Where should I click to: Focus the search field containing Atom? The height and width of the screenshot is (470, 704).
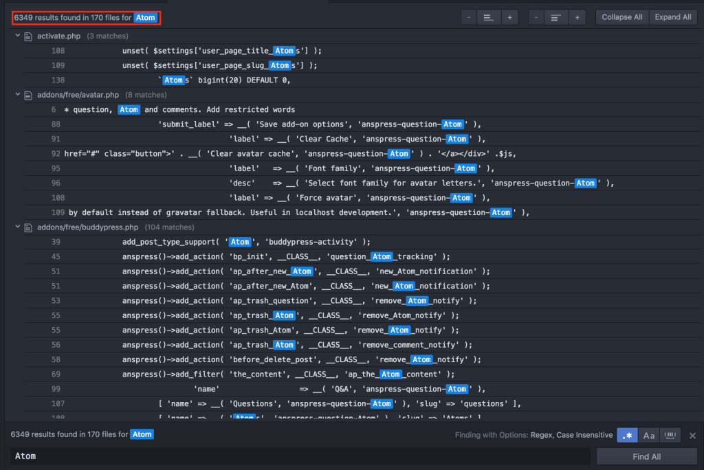pos(300,456)
